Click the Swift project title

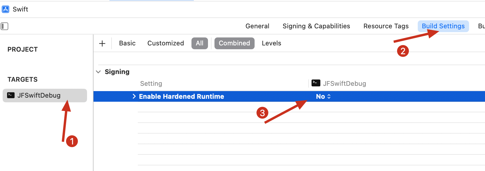(x=20, y=9)
